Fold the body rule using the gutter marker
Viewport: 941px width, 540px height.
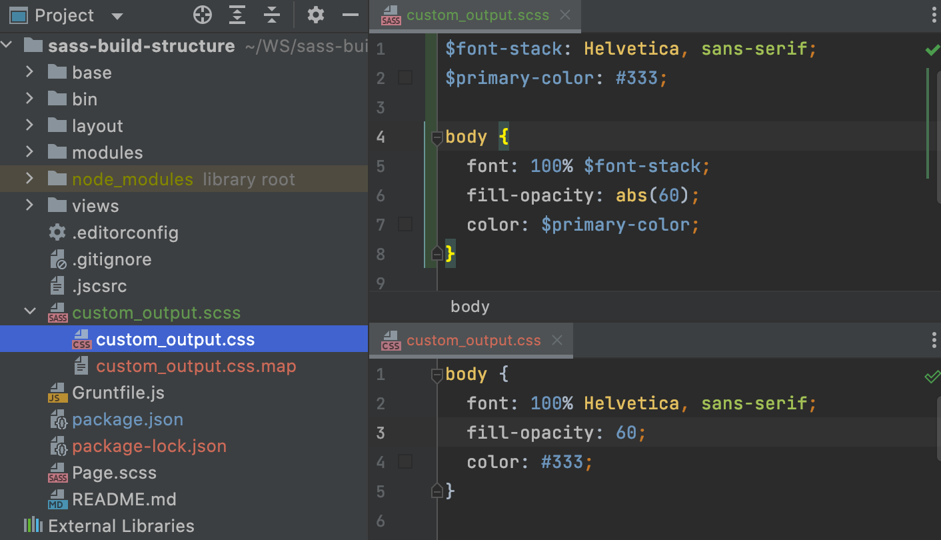[x=437, y=137]
